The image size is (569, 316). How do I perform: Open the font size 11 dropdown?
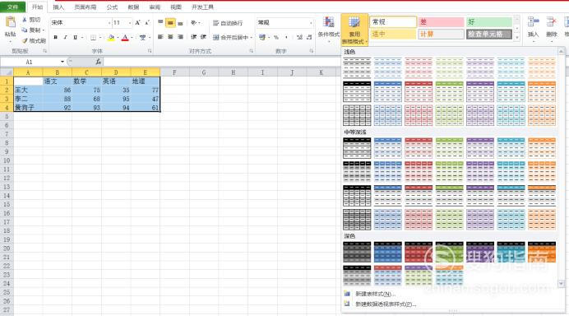coord(130,23)
